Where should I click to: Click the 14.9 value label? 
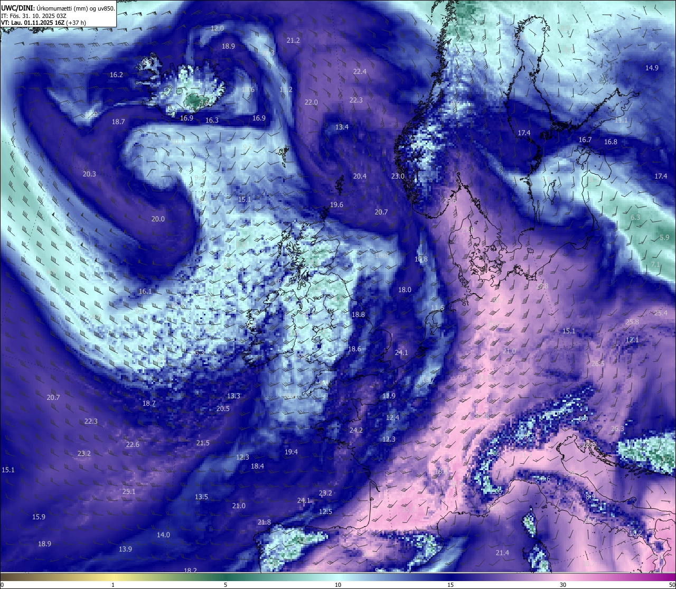(x=652, y=68)
